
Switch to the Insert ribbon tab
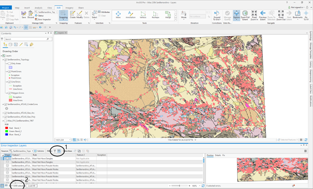[27, 8]
